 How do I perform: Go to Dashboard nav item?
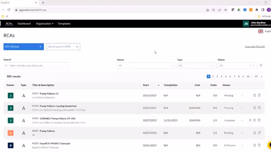tap(24, 24)
